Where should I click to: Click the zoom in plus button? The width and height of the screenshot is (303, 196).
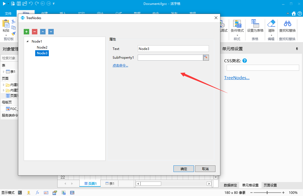pyautogui.click(x=283, y=192)
